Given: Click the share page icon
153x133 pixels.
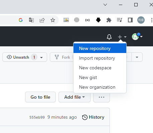Looking at the screenshot, I should [x=42, y=20].
